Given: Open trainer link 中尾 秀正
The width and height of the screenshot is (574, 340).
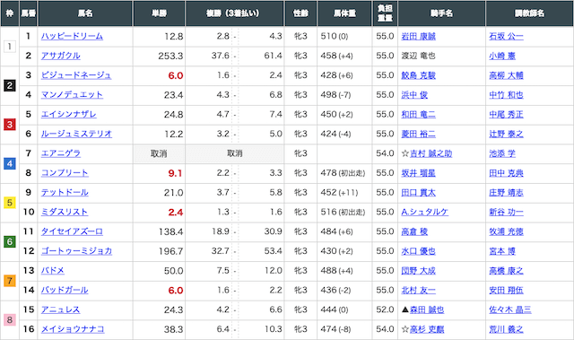Looking at the screenshot, I should [506, 114].
